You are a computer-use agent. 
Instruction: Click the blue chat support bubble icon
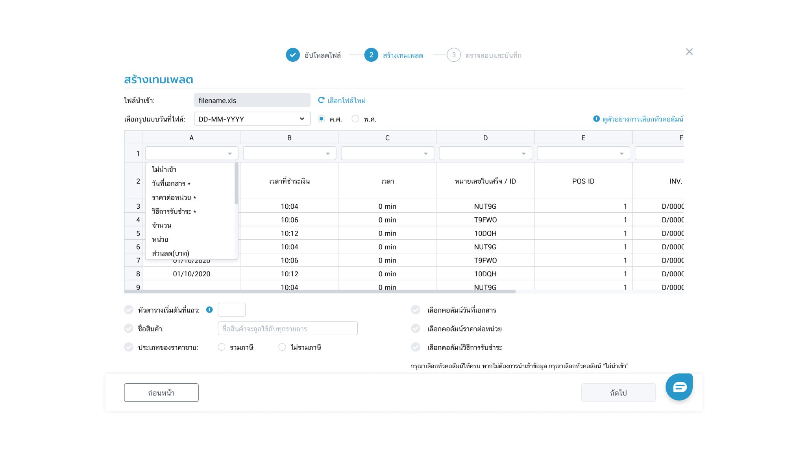click(679, 387)
